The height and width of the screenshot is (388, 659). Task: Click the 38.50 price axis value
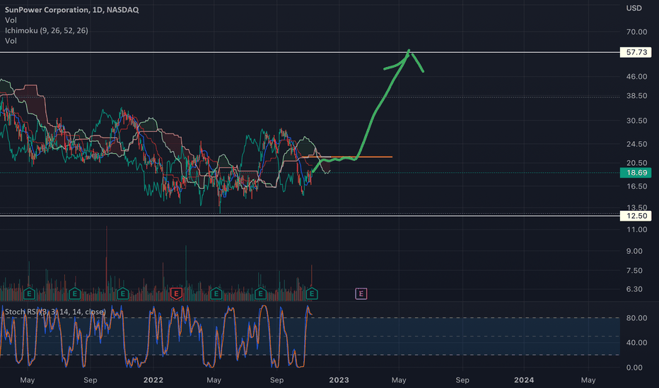click(636, 96)
